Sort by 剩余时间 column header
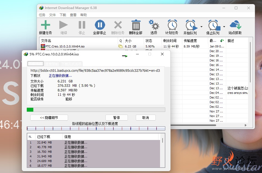The width and height of the screenshot is (262, 173). click(x=172, y=41)
